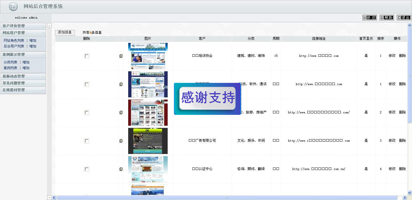Click the sidebar divider's down arrow
Image resolution: width=412 pixels, height=200 pixels.
[49, 197]
